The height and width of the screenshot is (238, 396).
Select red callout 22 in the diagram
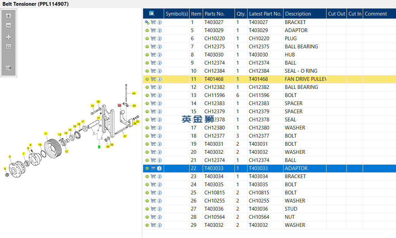tap(119, 105)
